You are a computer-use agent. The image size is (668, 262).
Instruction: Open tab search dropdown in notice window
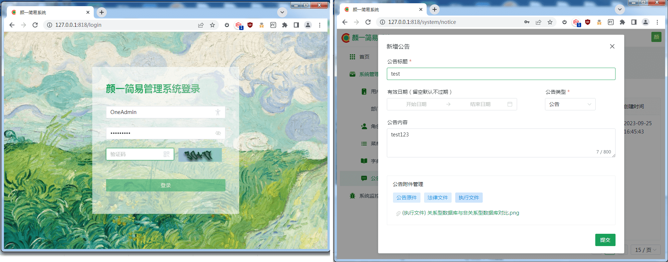620,9
